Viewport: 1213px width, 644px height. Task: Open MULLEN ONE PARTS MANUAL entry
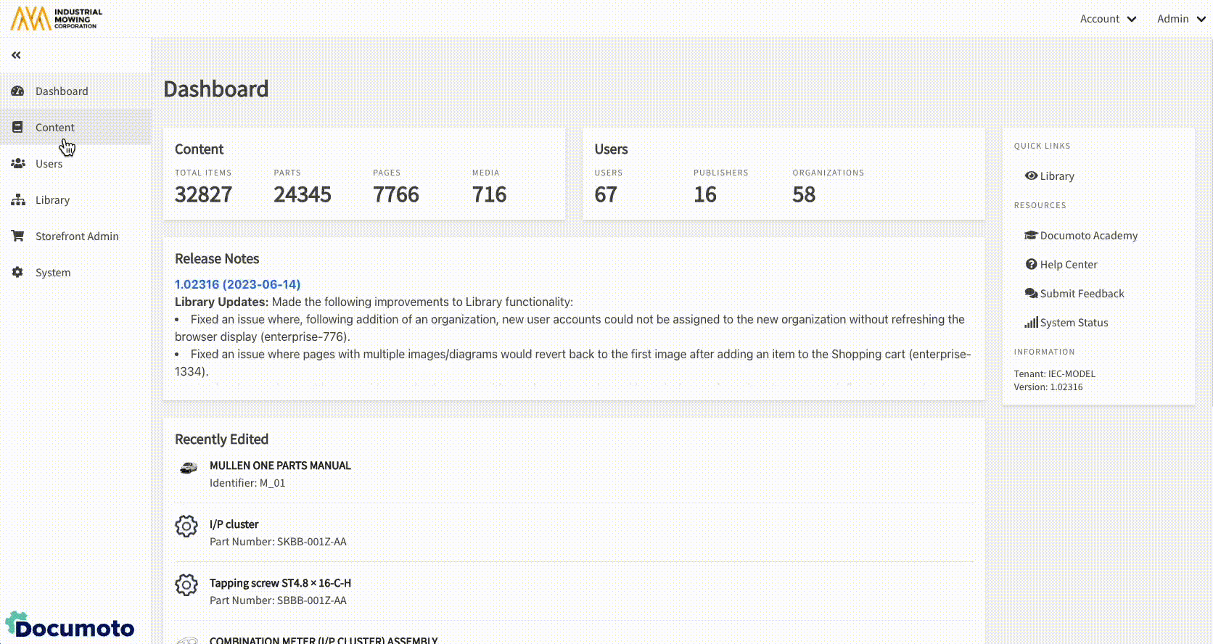coord(280,466)
